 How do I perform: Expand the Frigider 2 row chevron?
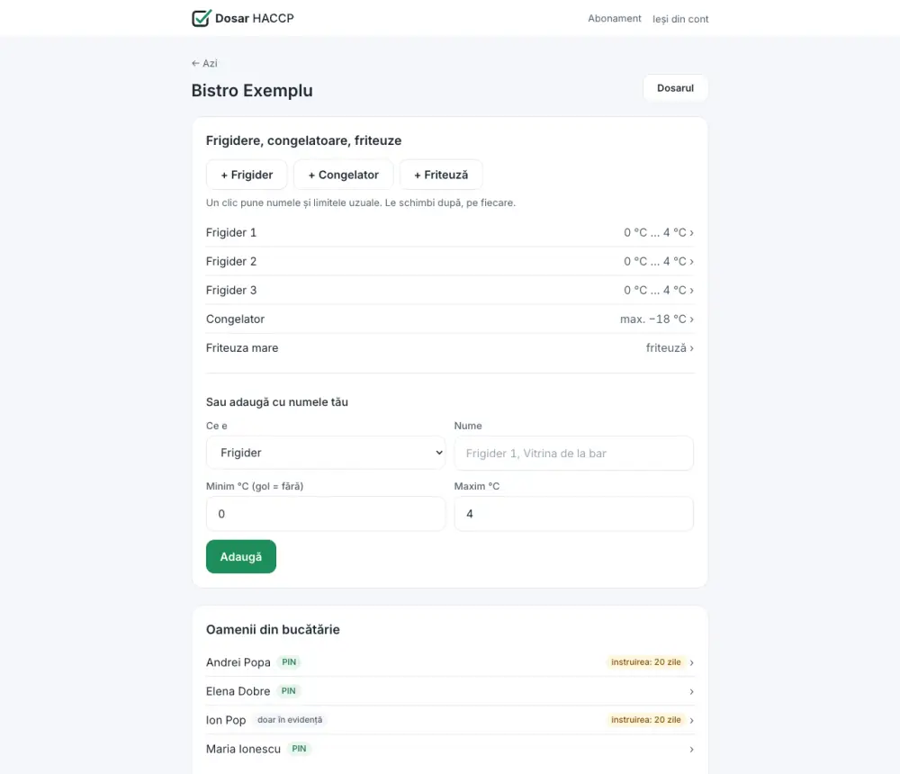click(691, 261)
